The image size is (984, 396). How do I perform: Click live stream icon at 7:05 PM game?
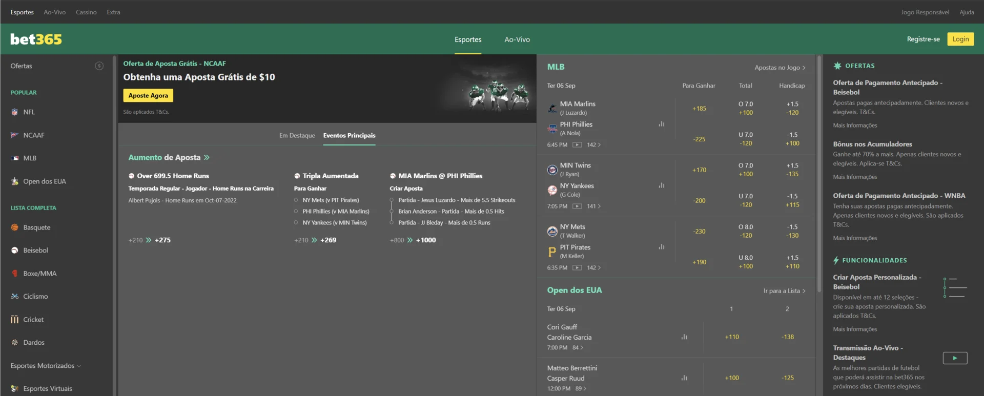(577, 206)
